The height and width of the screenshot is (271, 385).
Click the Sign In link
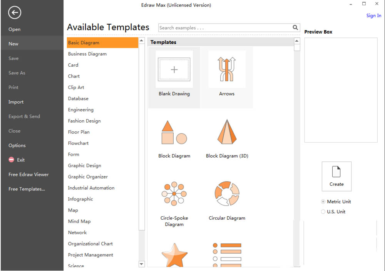tap(373, 16)
